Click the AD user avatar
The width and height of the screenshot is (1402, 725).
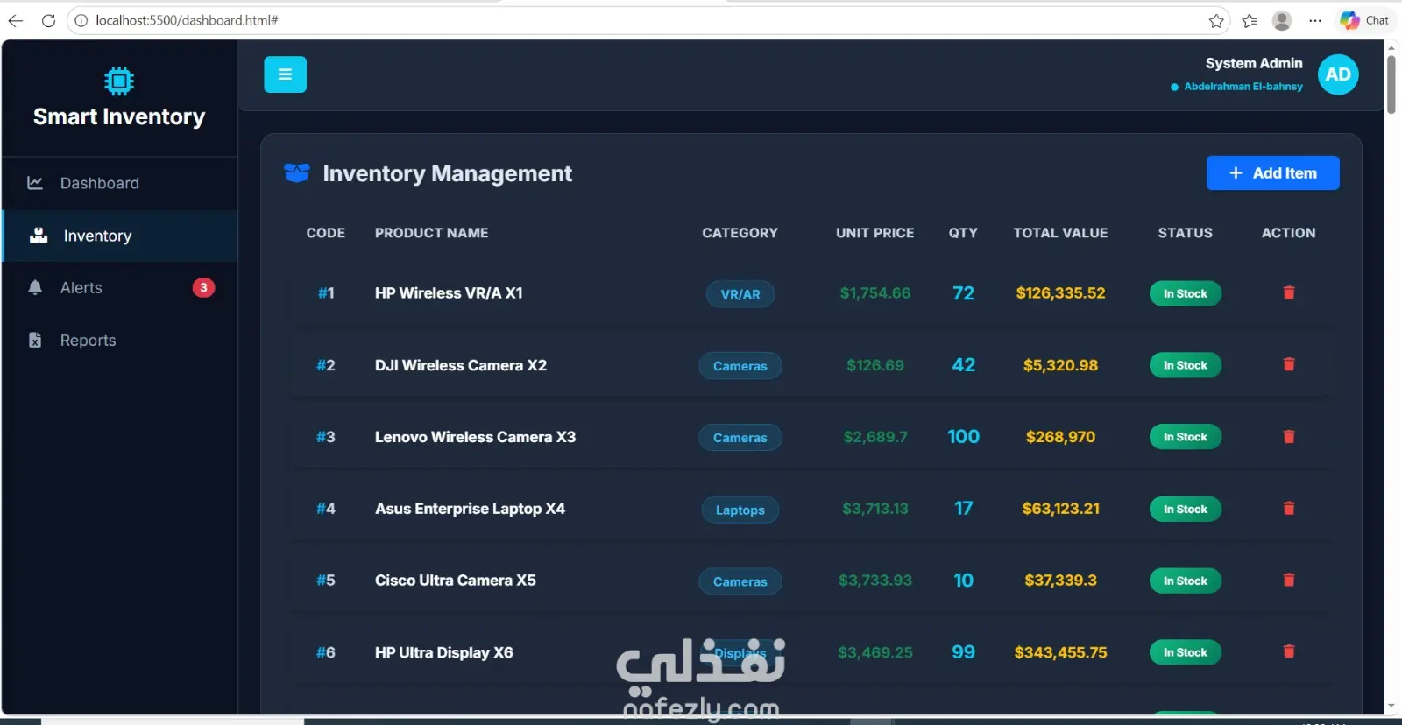click(1338, 74)
